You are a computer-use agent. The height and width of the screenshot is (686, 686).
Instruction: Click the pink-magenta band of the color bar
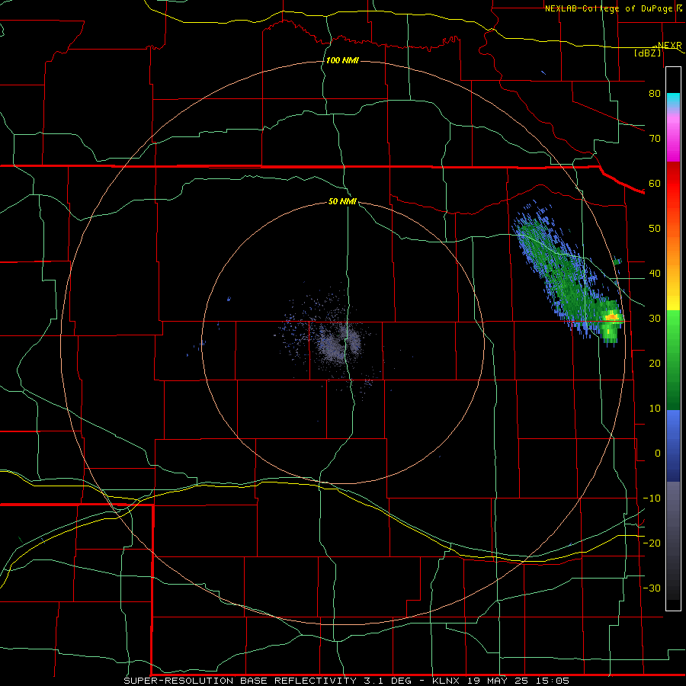[x=673, y=136]
